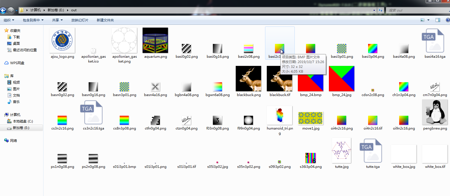The width and height of the screenshot is (450, 196).
Task: Open the 下载 favorites folder
Action: pos(14,37)
